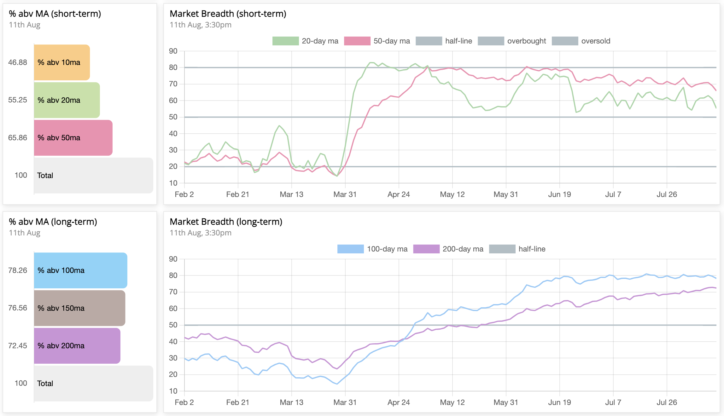
Task: Click the value 55.25
Action: 18,100
